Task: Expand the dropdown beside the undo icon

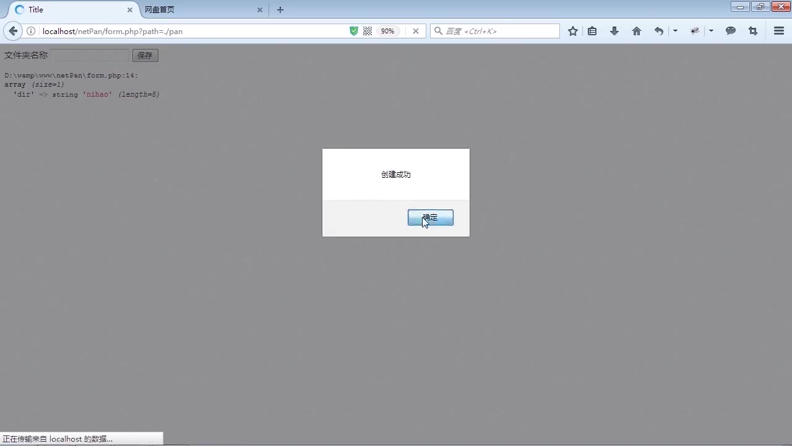Action: click(675, 31)
